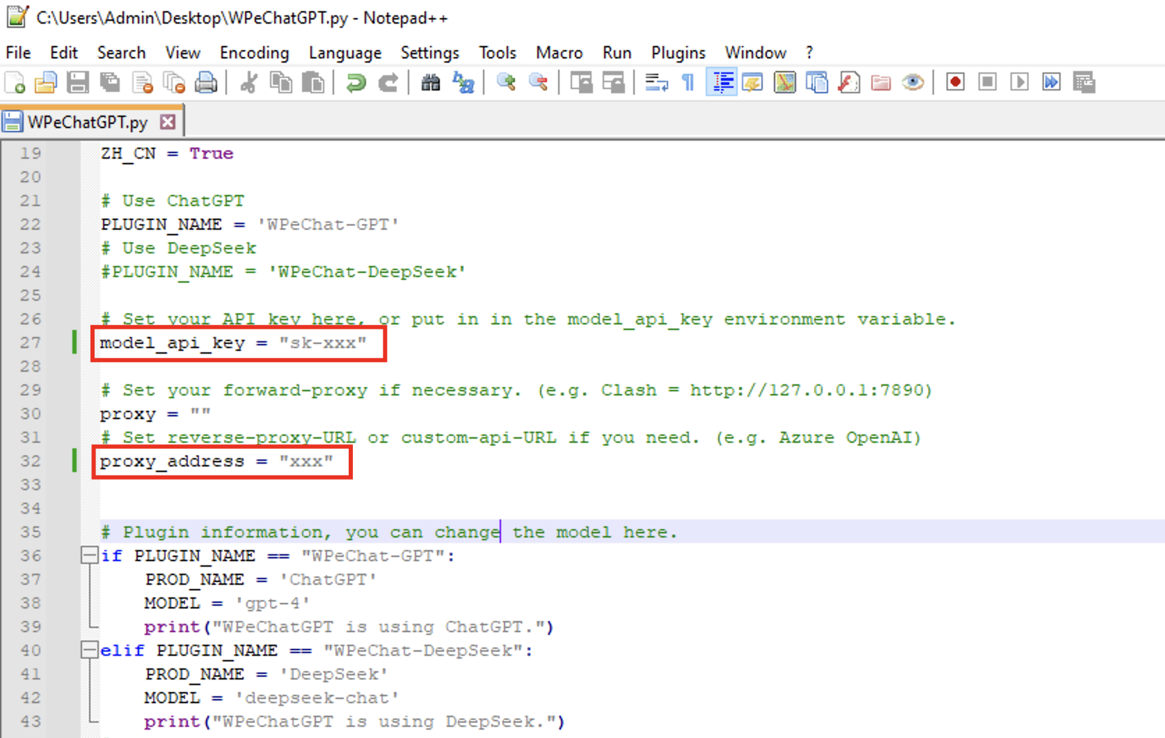The height and width of the screenshot is (738, 1165).
Task: Click the Save All toolbar icon
Action: (x=109, y=82)
